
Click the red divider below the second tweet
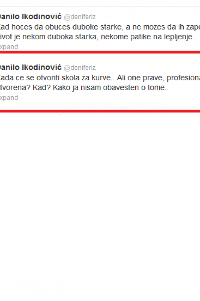pyautogui.click(x=100, y=111)
